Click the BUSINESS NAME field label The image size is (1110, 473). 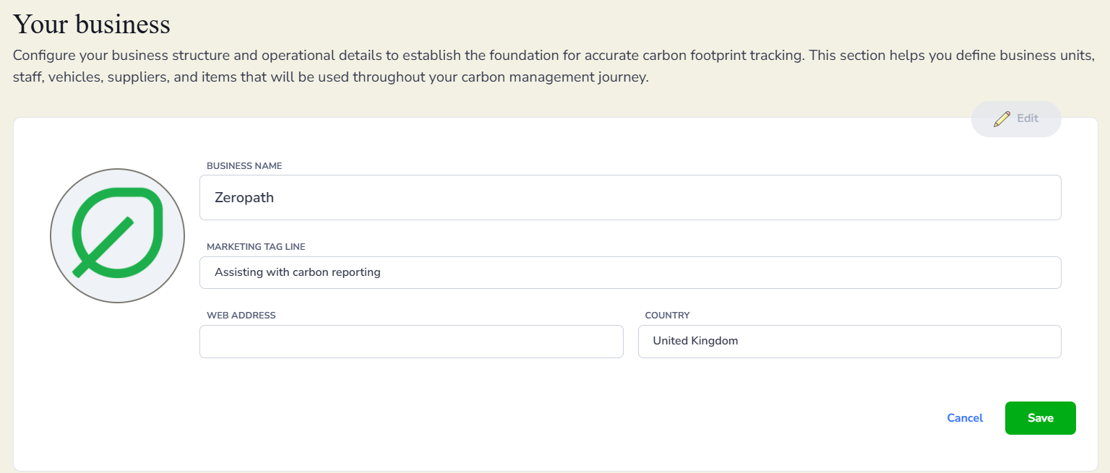244,166
